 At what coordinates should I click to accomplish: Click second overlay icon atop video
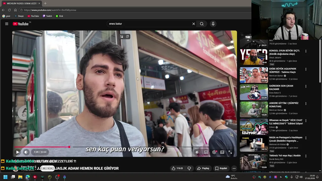click(128, 36)
